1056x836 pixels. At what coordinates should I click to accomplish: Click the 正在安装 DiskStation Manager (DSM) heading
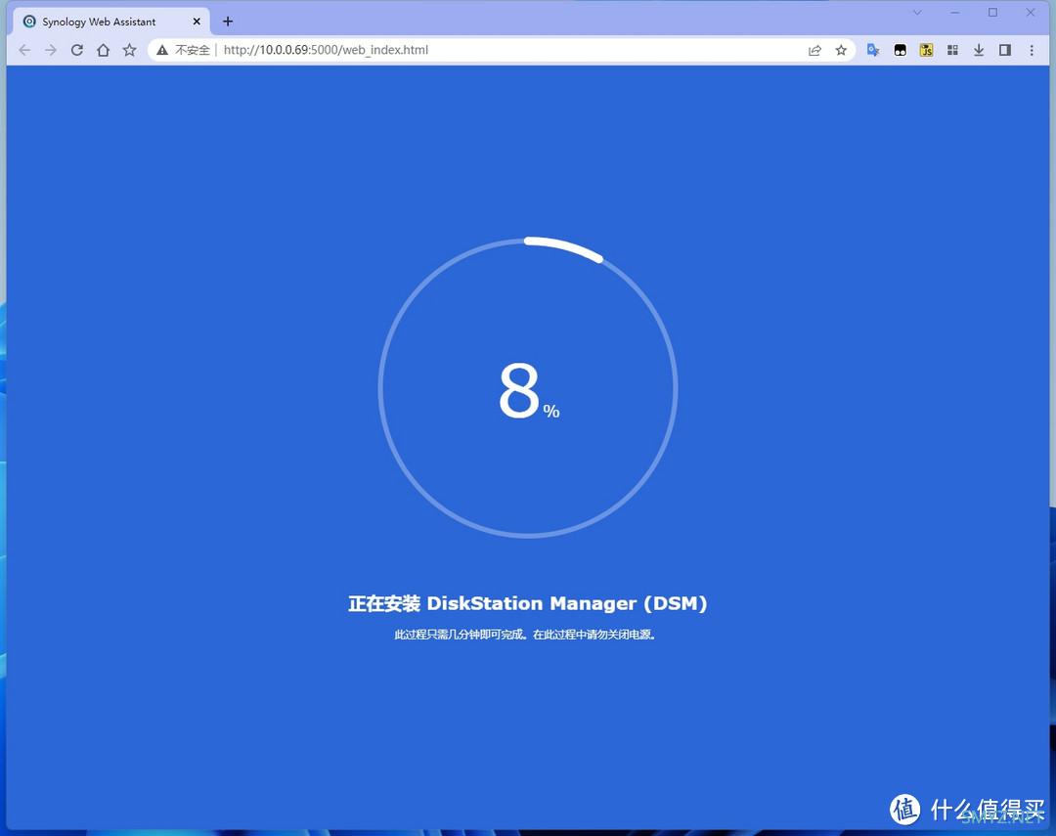pos(527,603)
